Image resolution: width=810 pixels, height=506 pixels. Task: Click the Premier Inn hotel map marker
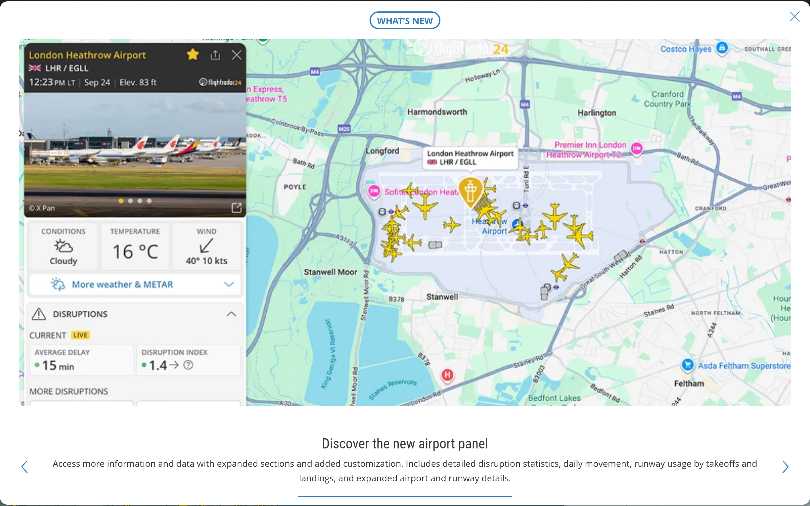click(x=637, y=149)
